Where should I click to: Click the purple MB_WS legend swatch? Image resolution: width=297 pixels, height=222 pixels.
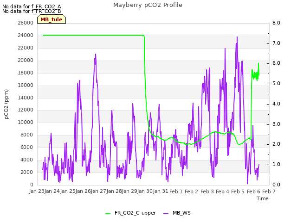pyautogui.click(x=166, y=214)
